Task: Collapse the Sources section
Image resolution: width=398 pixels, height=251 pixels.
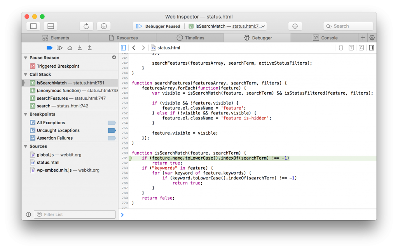Action: click(25, 146)
